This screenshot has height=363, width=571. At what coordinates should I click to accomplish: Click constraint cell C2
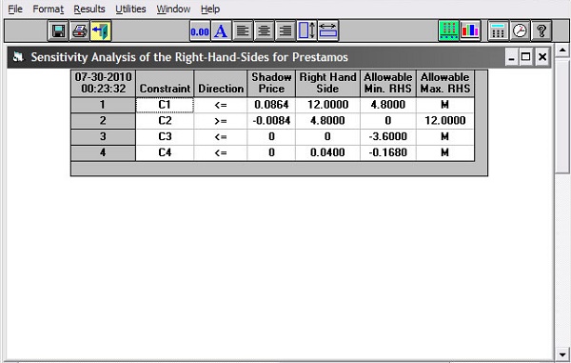(165, 121)
